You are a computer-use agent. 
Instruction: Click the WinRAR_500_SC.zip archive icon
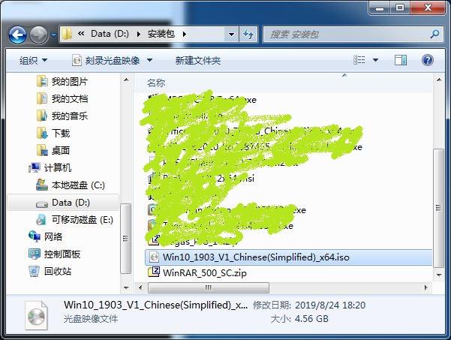click(x=154, y=272)
